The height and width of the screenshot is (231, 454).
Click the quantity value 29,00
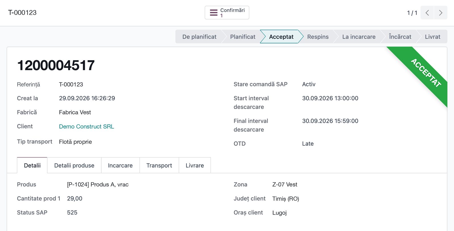click(x=75, y=199)
